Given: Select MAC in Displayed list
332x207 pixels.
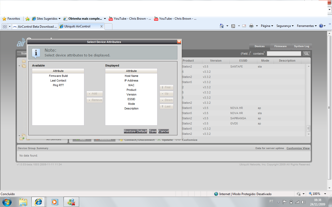Looking at the screenshot, I should pyautogui.click(x=131, y=85).
